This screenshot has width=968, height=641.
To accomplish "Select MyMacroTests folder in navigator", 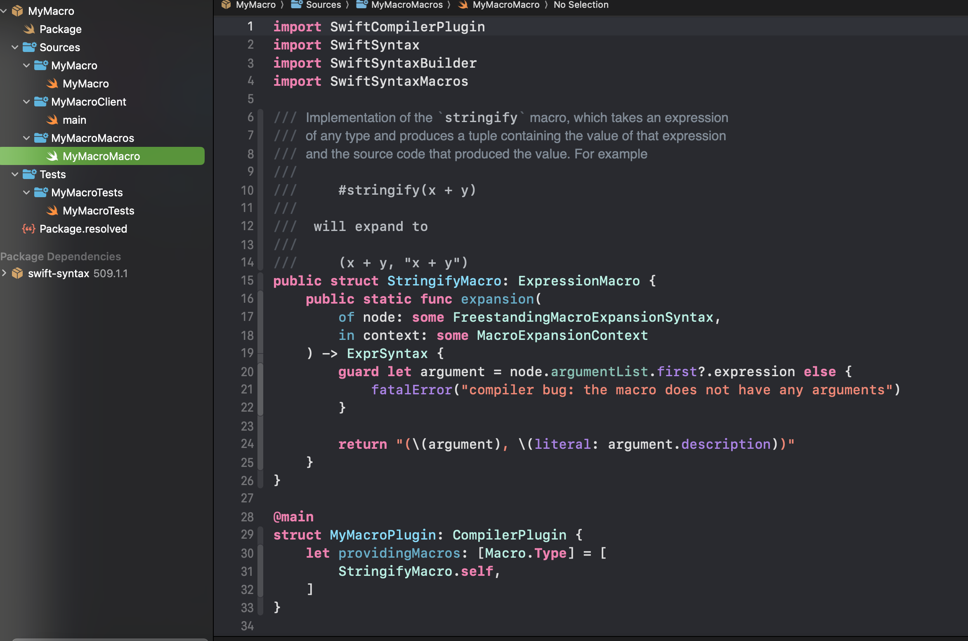I will coord(87,193).
